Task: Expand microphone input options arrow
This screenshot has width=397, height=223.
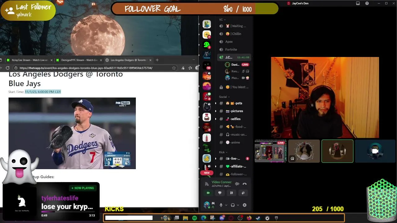Action: tap(226, 205)
